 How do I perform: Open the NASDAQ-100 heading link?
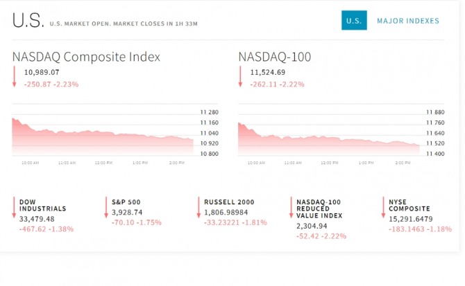pos(274,57)
